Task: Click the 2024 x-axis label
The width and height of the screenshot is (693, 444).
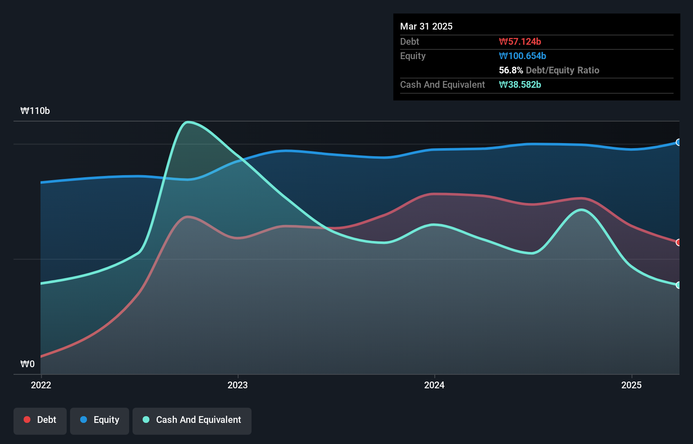Action: tap(434, 385)
